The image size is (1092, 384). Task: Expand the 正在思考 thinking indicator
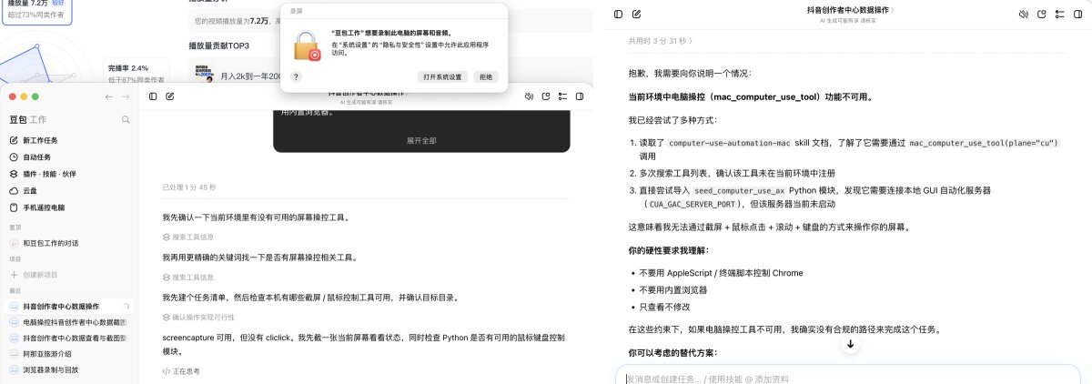click(x=181, y=371)
